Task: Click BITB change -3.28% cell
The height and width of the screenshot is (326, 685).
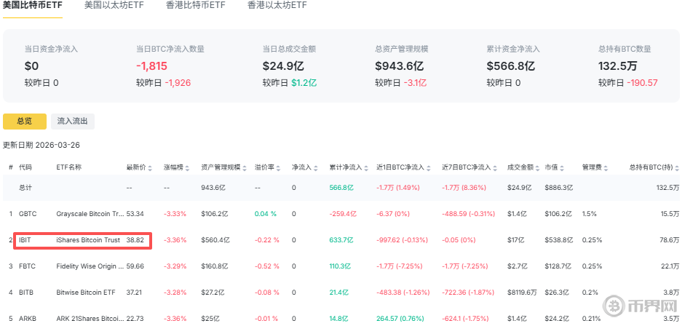Action: click(x=175, y=293)
